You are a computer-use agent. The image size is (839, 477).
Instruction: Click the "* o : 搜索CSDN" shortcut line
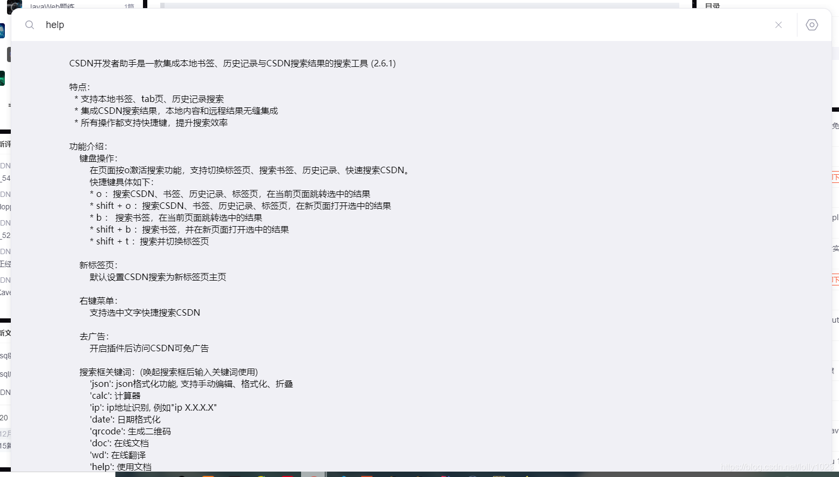[x=230, y=194]
